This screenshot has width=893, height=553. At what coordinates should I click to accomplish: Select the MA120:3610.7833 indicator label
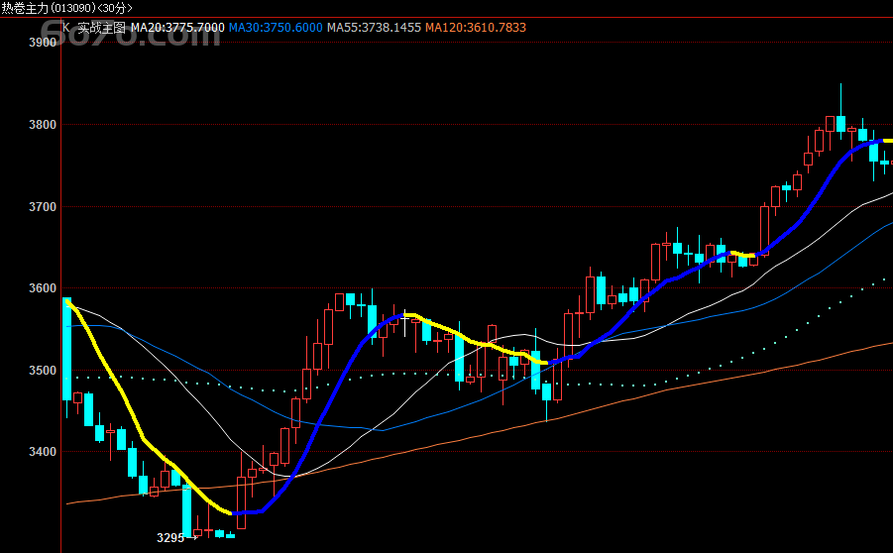pos(476,28)
